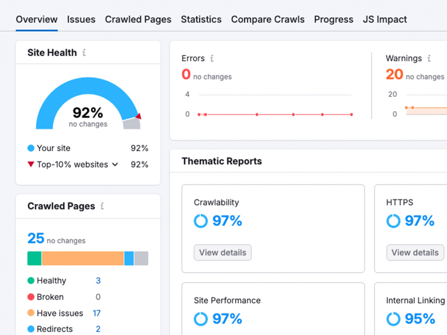
Task: Open the Overview tab
Action: click(x=37, y=19)
